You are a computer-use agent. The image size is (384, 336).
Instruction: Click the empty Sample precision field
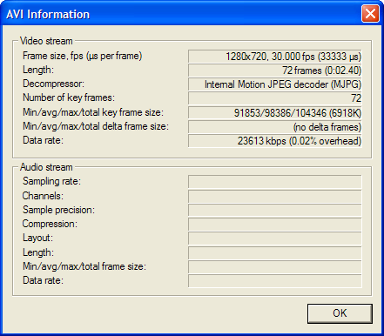pos(275,211)
